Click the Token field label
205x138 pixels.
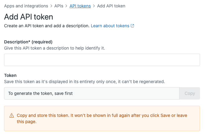point(10,75)
